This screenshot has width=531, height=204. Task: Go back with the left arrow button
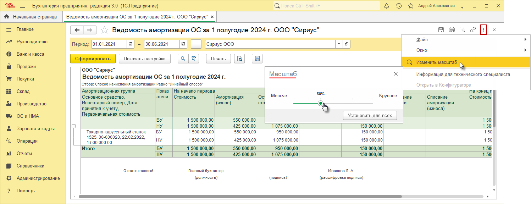(77, 30)
